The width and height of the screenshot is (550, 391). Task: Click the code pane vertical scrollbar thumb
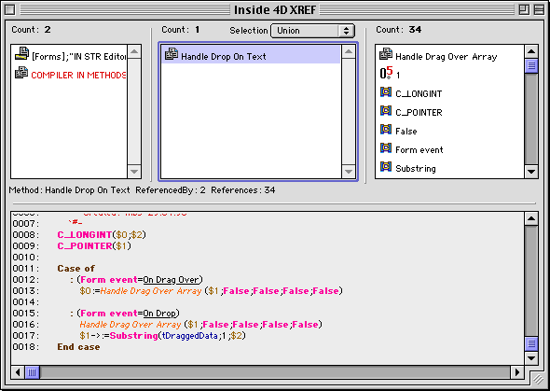coord(531,343)
